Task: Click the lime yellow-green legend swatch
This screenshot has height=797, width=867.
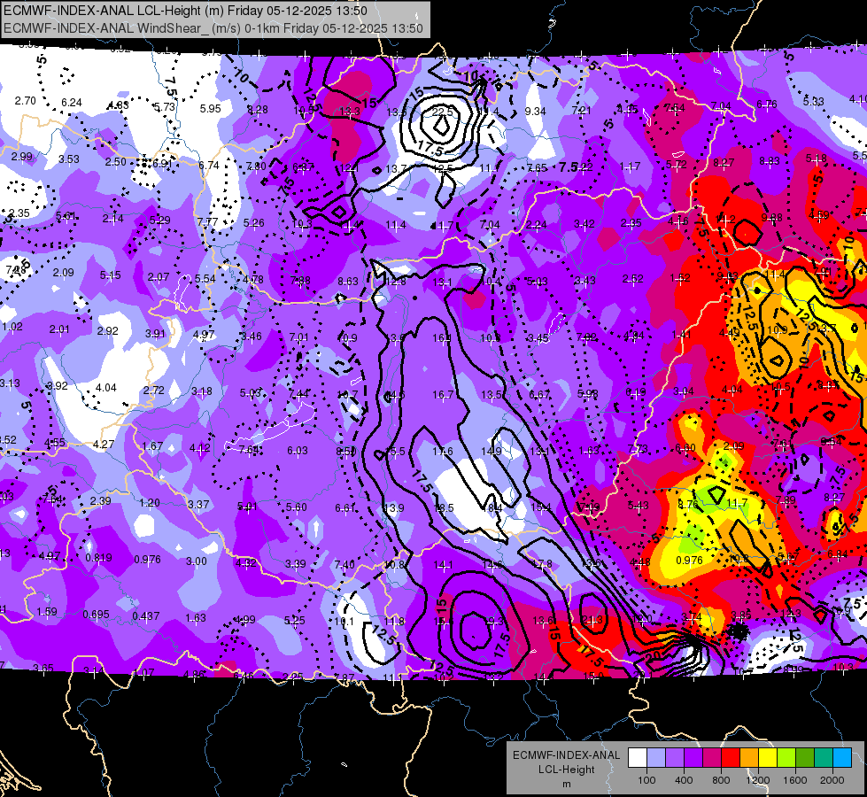Action: (786, 758)
